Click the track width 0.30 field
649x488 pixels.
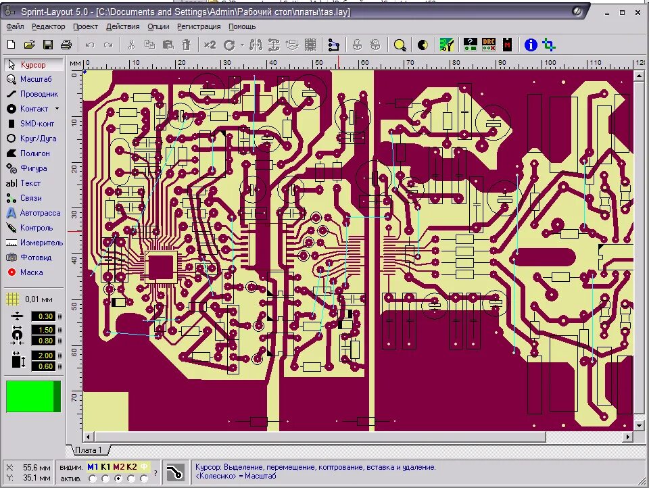tap(43, 316)
